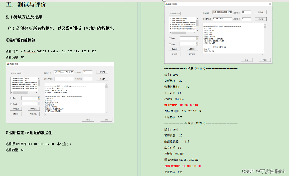Image resolution: width=289 pixels, height=176 pixels.
Task: Click the 指定IP地址 field showing 10.100.107.80
Action: (222, 19)
